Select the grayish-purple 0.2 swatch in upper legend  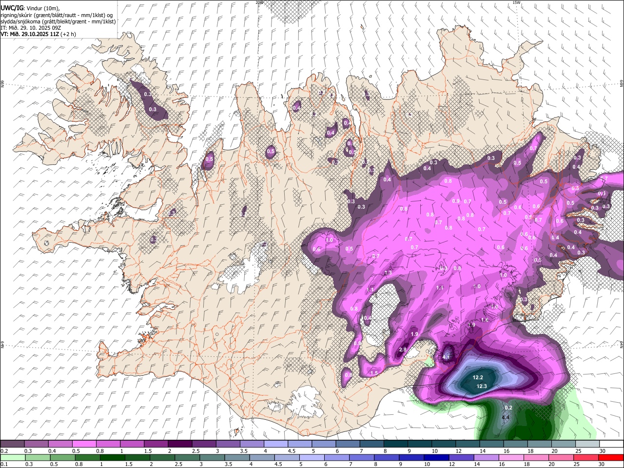(x=12, y=444)
